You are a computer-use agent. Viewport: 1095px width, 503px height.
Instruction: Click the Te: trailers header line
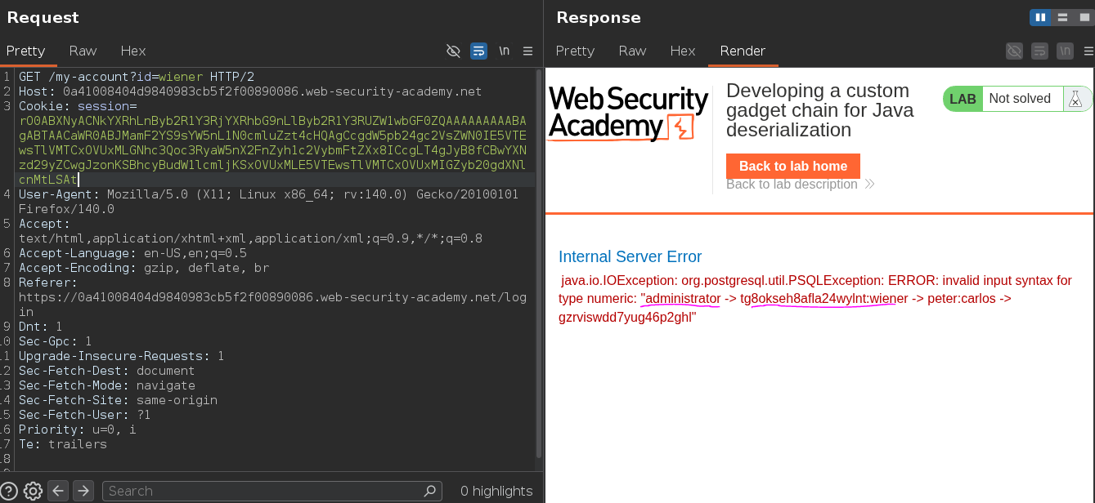[63, 444]
